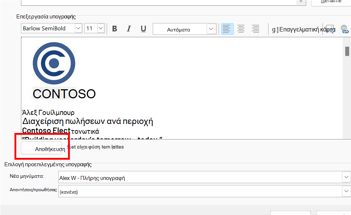Click the Αποθήκευση button
The width and height of the screenshot is (351, 215).
pos(41,148)
